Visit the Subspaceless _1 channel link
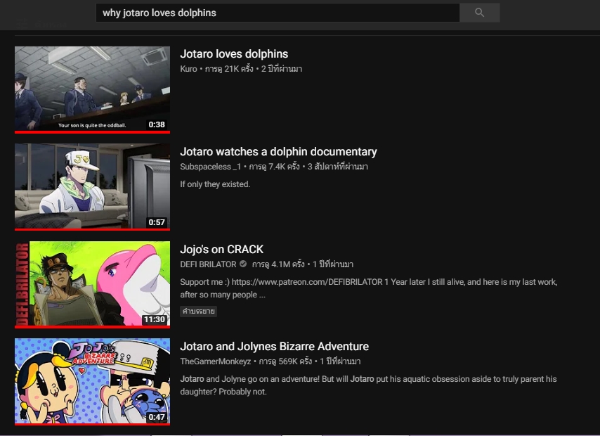The height and width of the screenshot is (436, 600). (211, 167)
